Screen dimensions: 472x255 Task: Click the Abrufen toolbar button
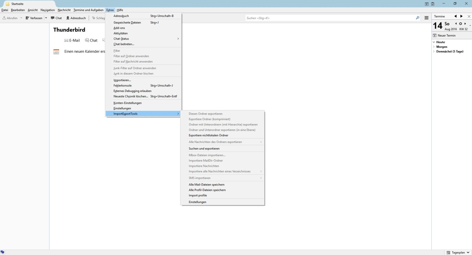click(x=10, y=18)
